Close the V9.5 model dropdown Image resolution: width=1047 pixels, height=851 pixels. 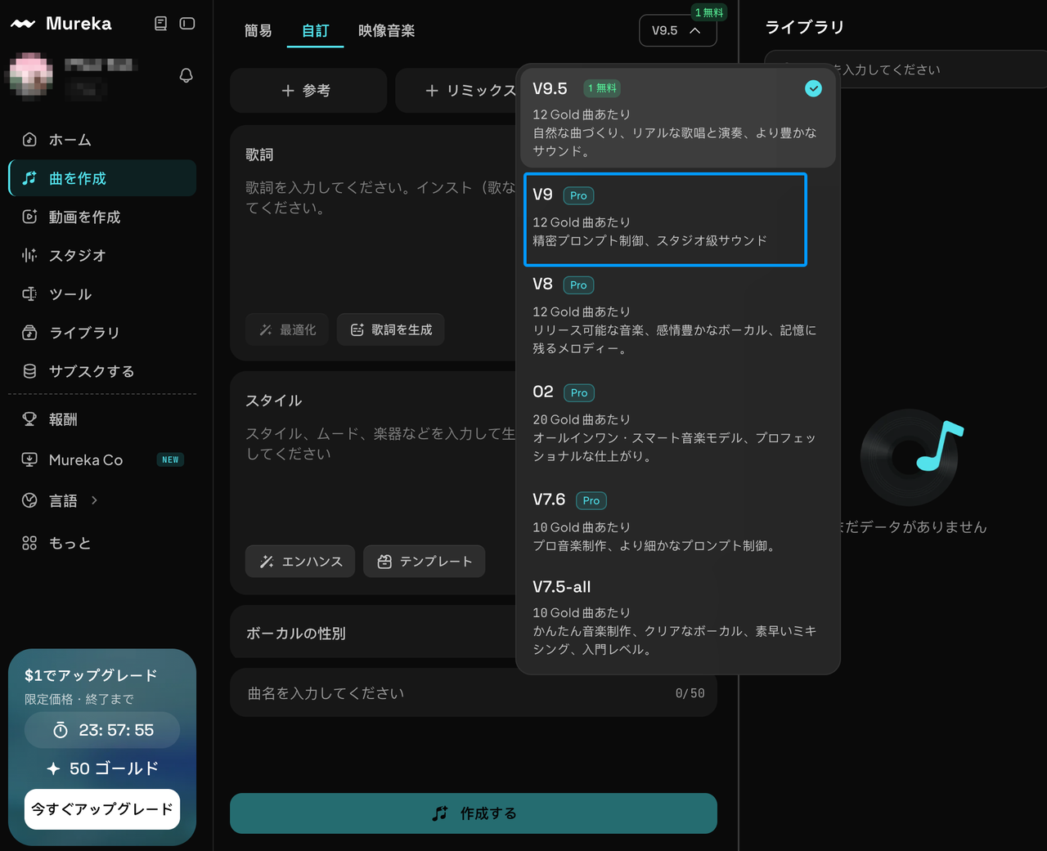678,30
